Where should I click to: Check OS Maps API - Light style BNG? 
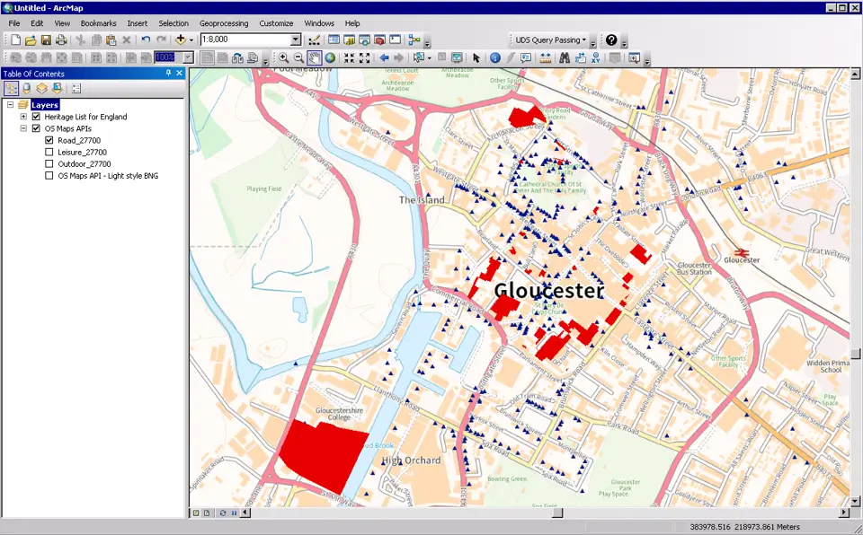(x=49, y=176)
